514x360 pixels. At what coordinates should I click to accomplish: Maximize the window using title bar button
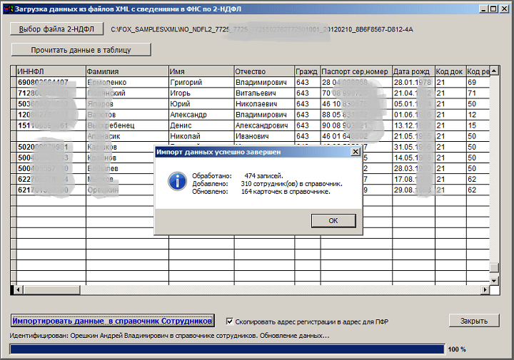click(x=493, y=9)
